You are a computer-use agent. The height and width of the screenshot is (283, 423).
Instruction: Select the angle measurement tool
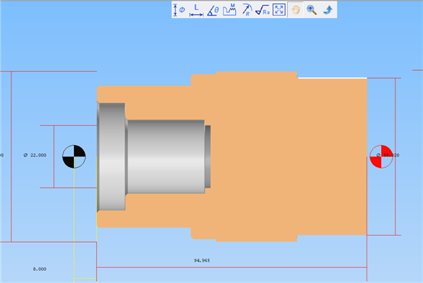click(213, 10)
